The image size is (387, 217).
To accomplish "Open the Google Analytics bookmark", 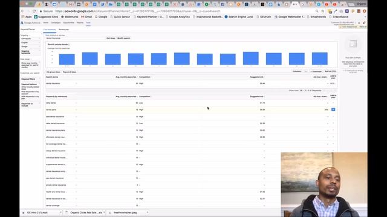I will [x=177, y=17].
